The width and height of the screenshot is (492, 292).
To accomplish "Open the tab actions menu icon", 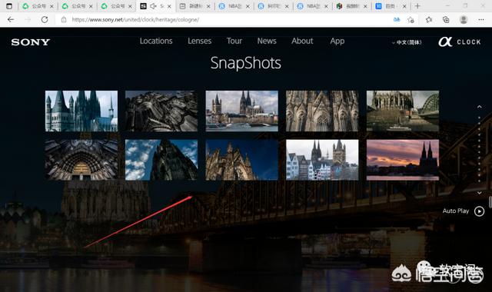I will coord(9,6).
